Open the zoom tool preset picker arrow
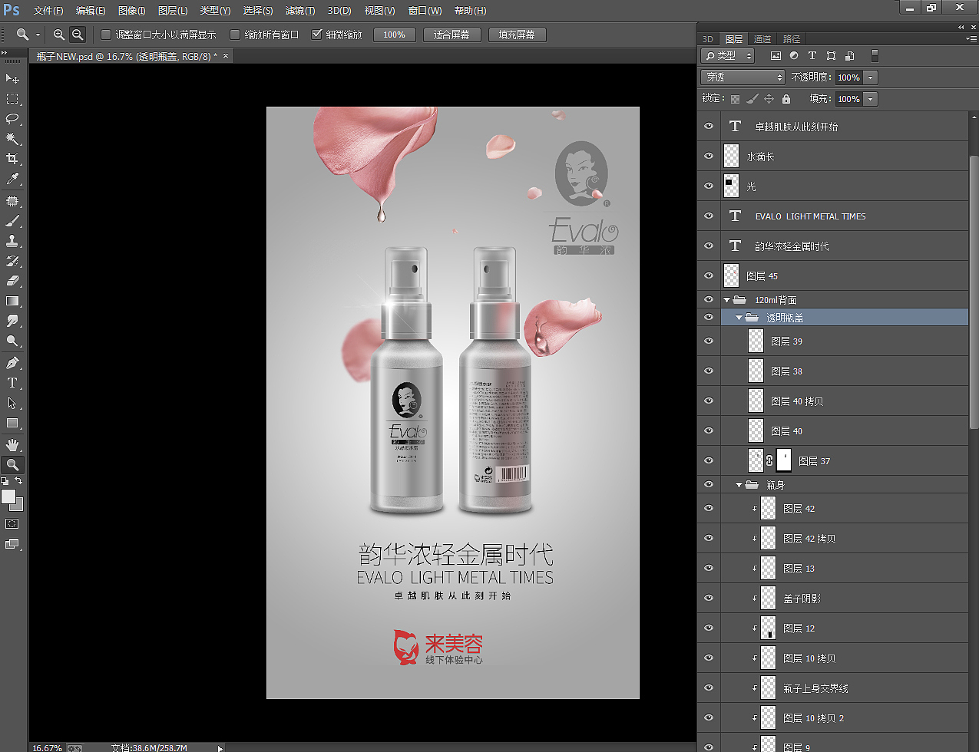 click(x=38, y=35)
